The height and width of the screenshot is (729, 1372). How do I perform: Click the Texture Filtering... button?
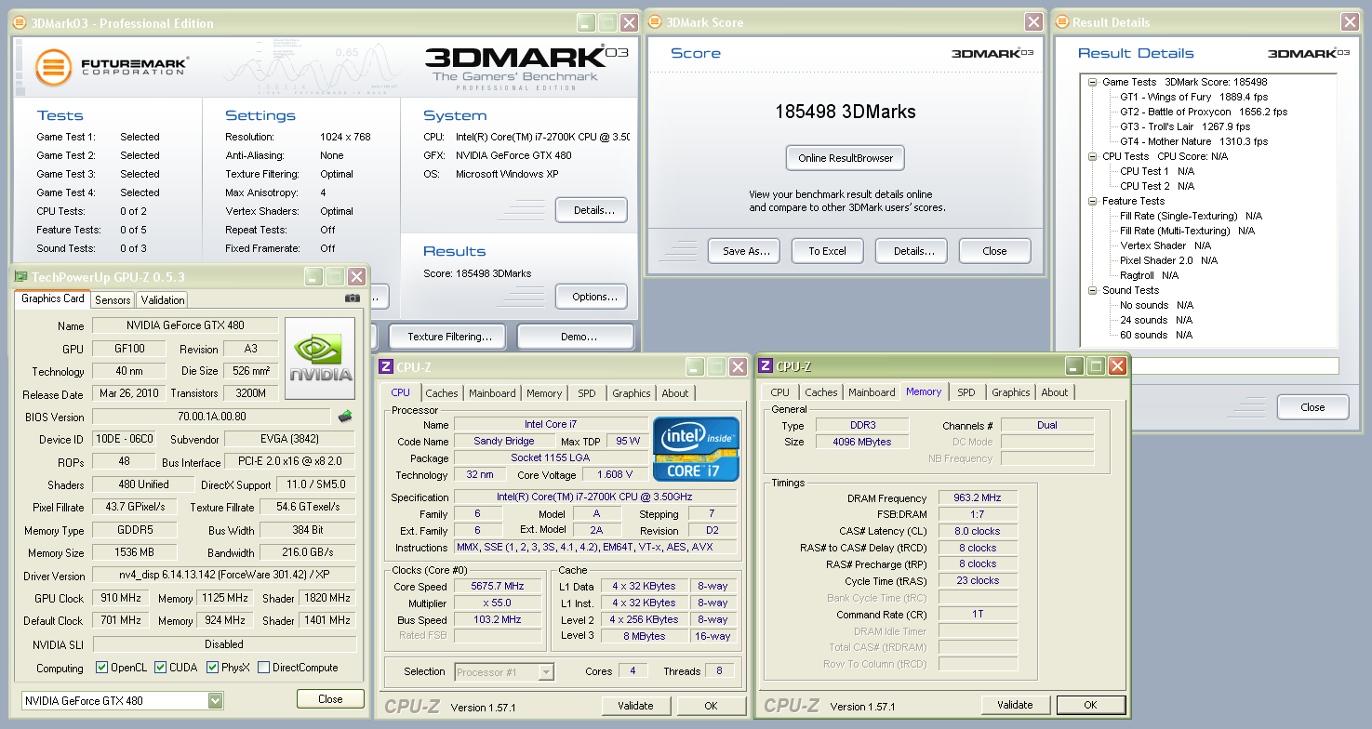(x=448, y=337)
